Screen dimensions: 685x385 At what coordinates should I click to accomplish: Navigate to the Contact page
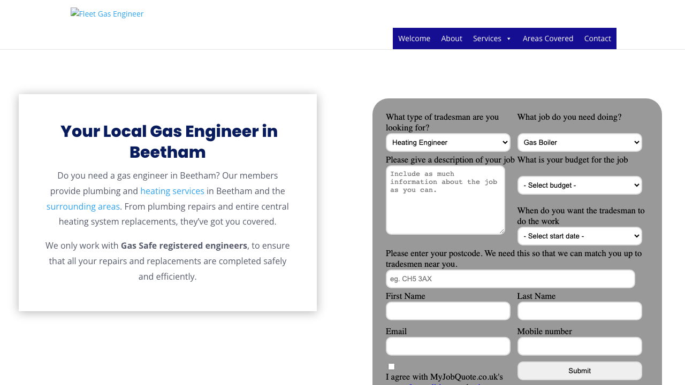click(x=597, y=38)
